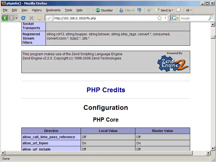This screenshot has height=162, width=216.
Task: Open the Google search engine selector
Action: 175,18
